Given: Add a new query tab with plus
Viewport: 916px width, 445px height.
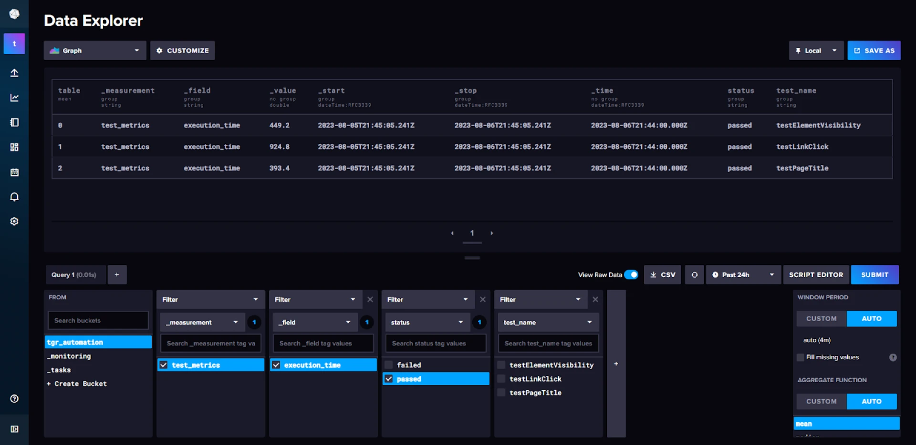Looking at the screenshot, I should [117, 275].
